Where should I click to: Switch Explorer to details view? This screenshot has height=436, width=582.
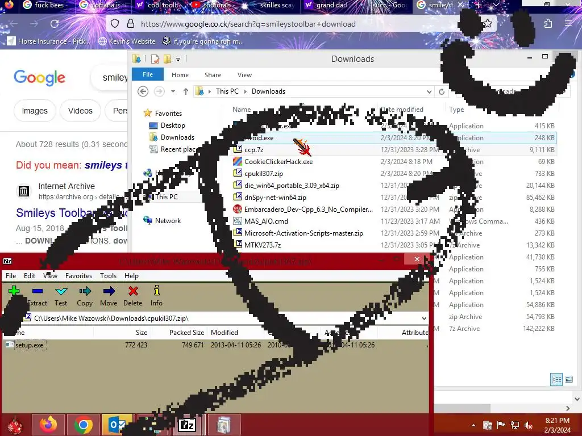[x=556, y=379]
